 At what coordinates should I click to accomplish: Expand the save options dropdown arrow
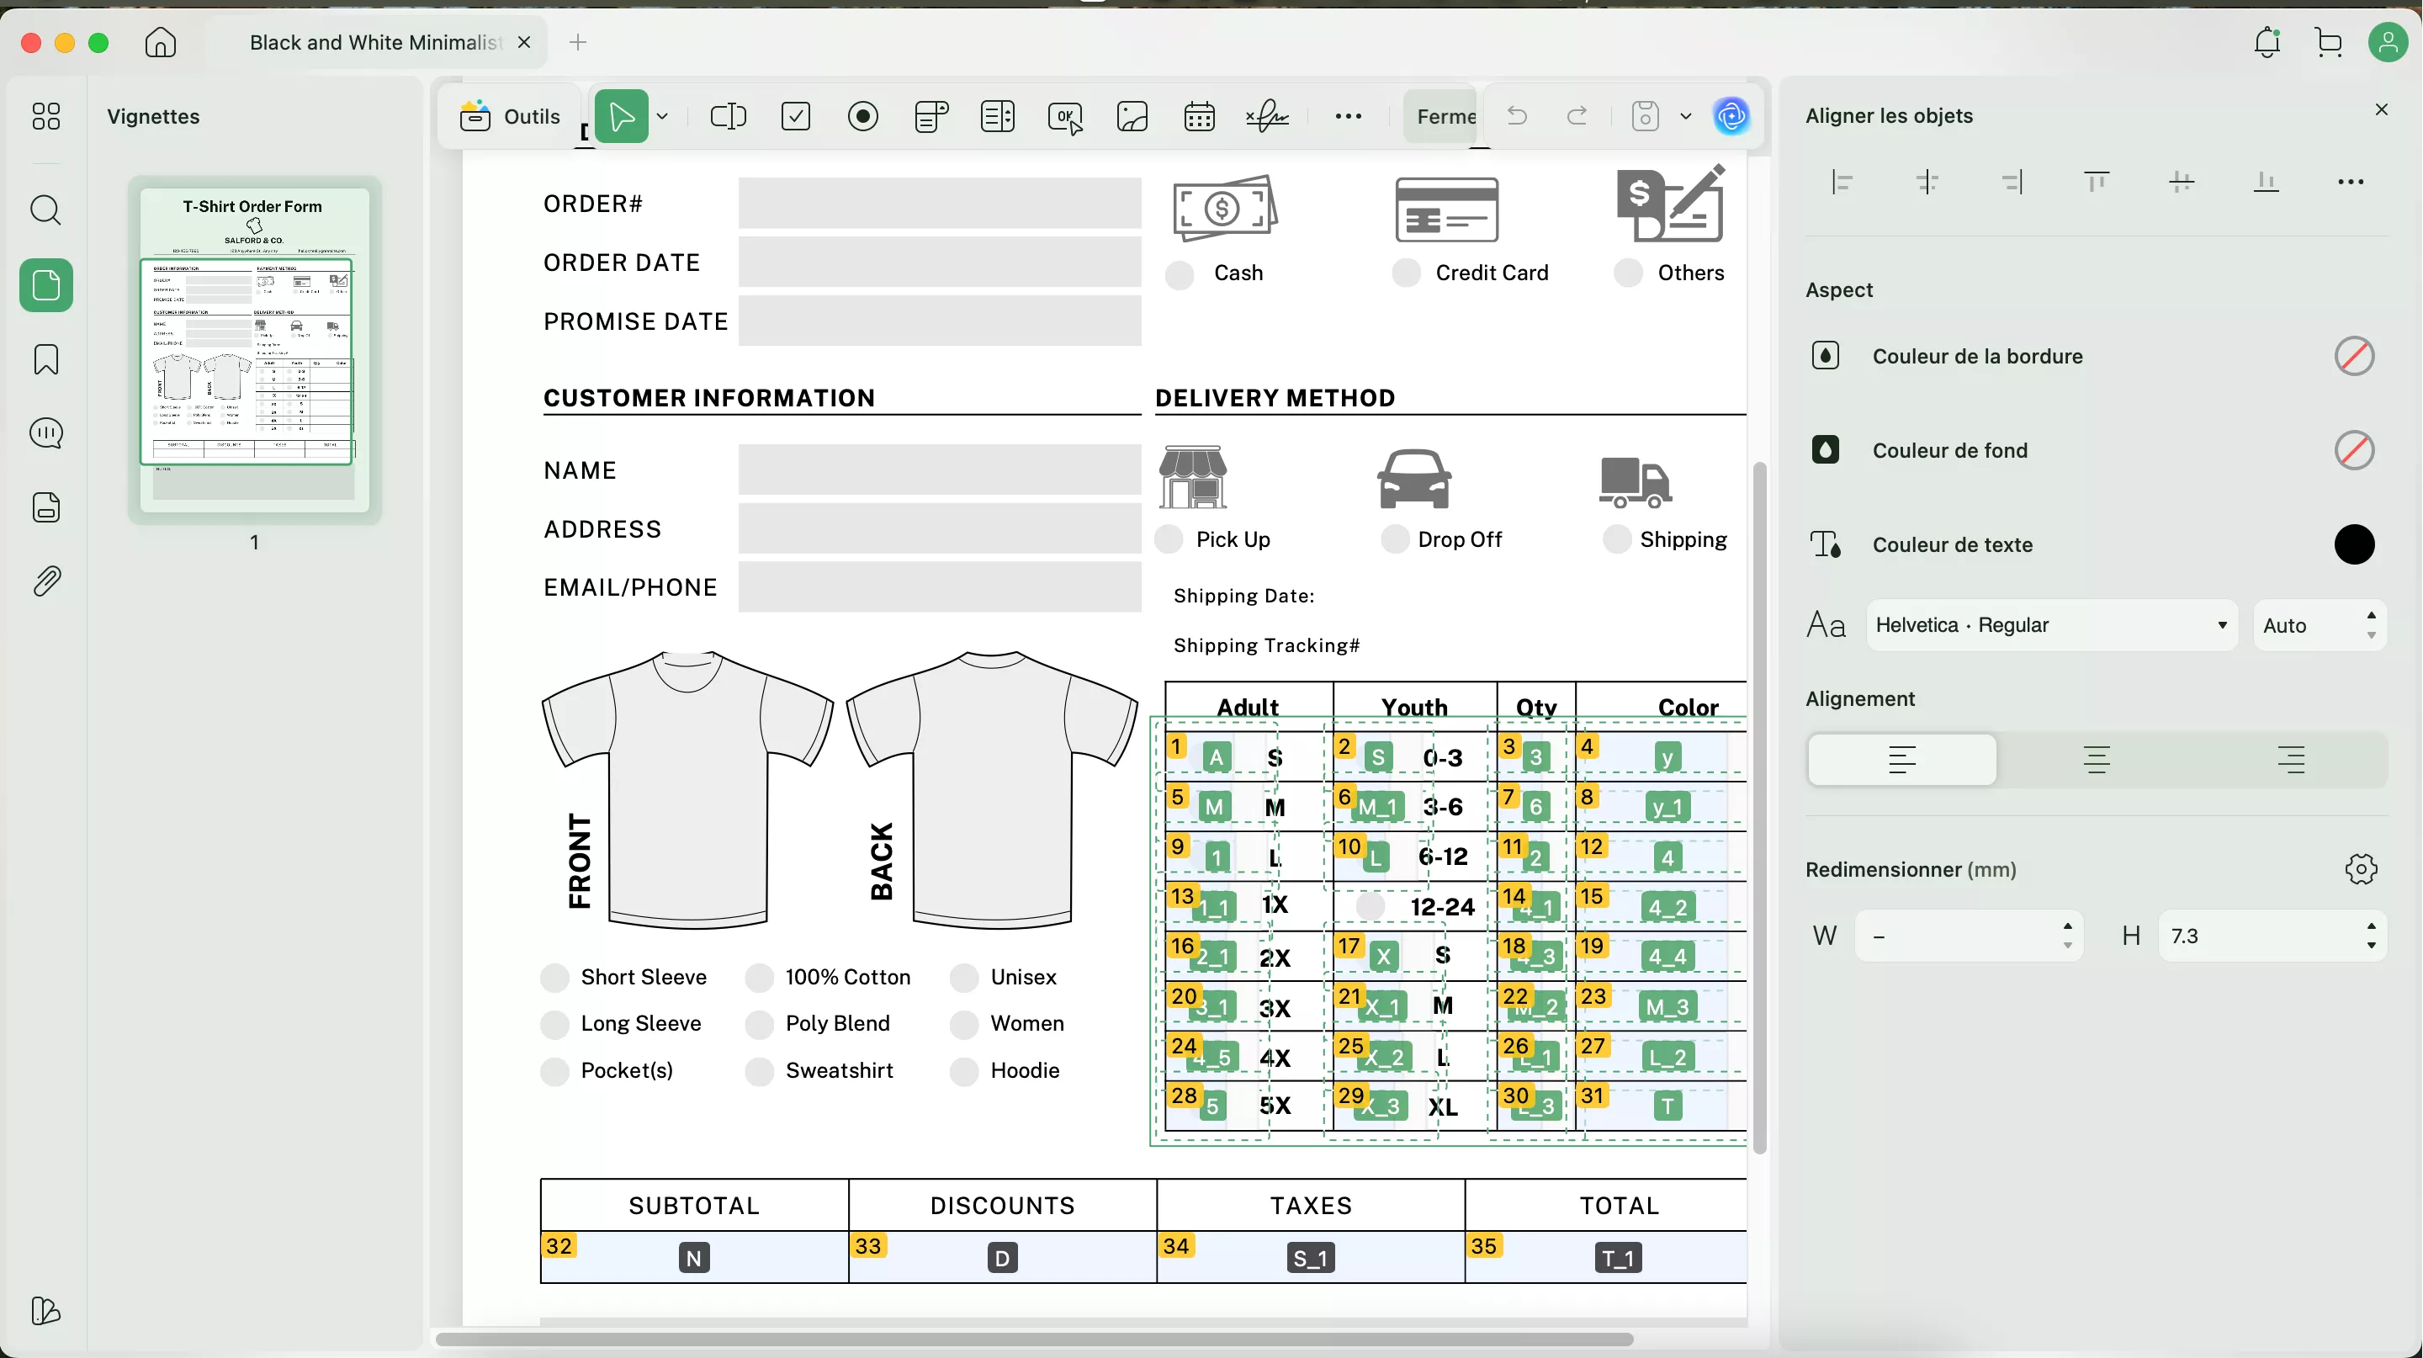(1685, 117)
